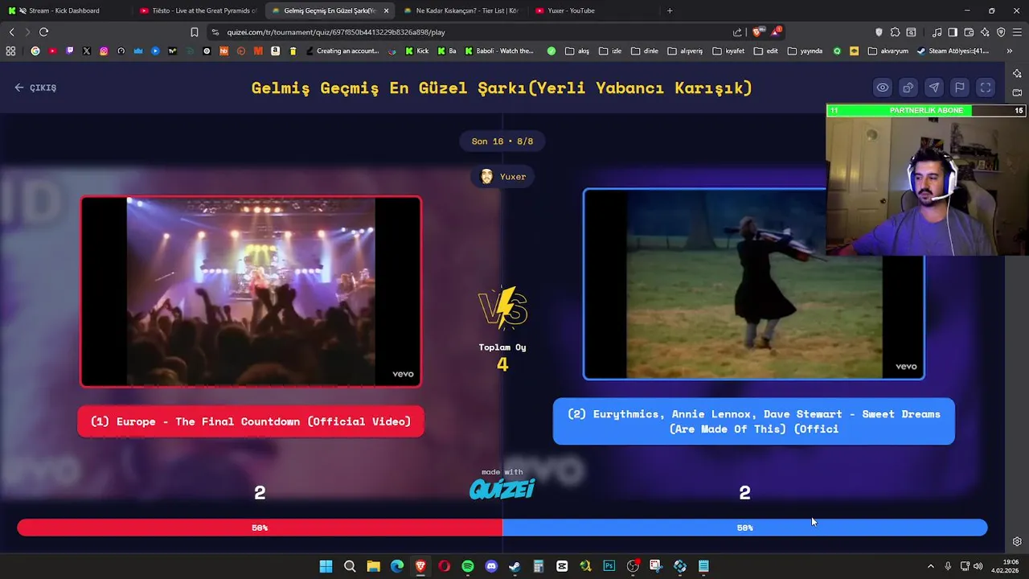
Task: Switch to Ne Kadar Kıskançsın Tier List tab
Action: [460, 10]
